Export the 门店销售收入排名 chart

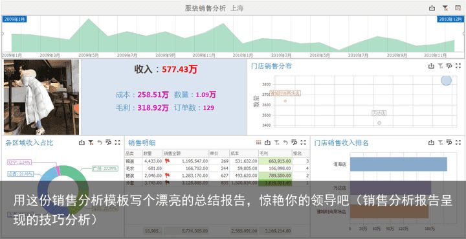[x=431, y=142]
